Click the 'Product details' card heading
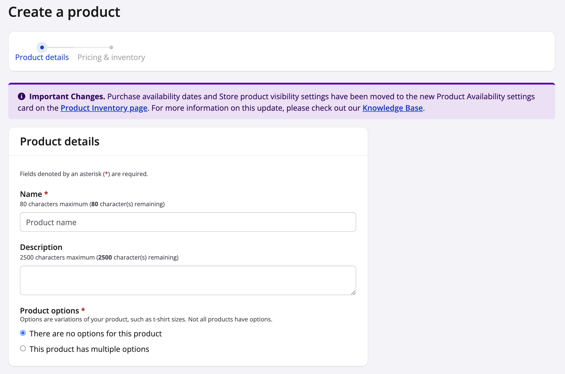This screenshot has height=374, width=565. click(x=60, y=142)
